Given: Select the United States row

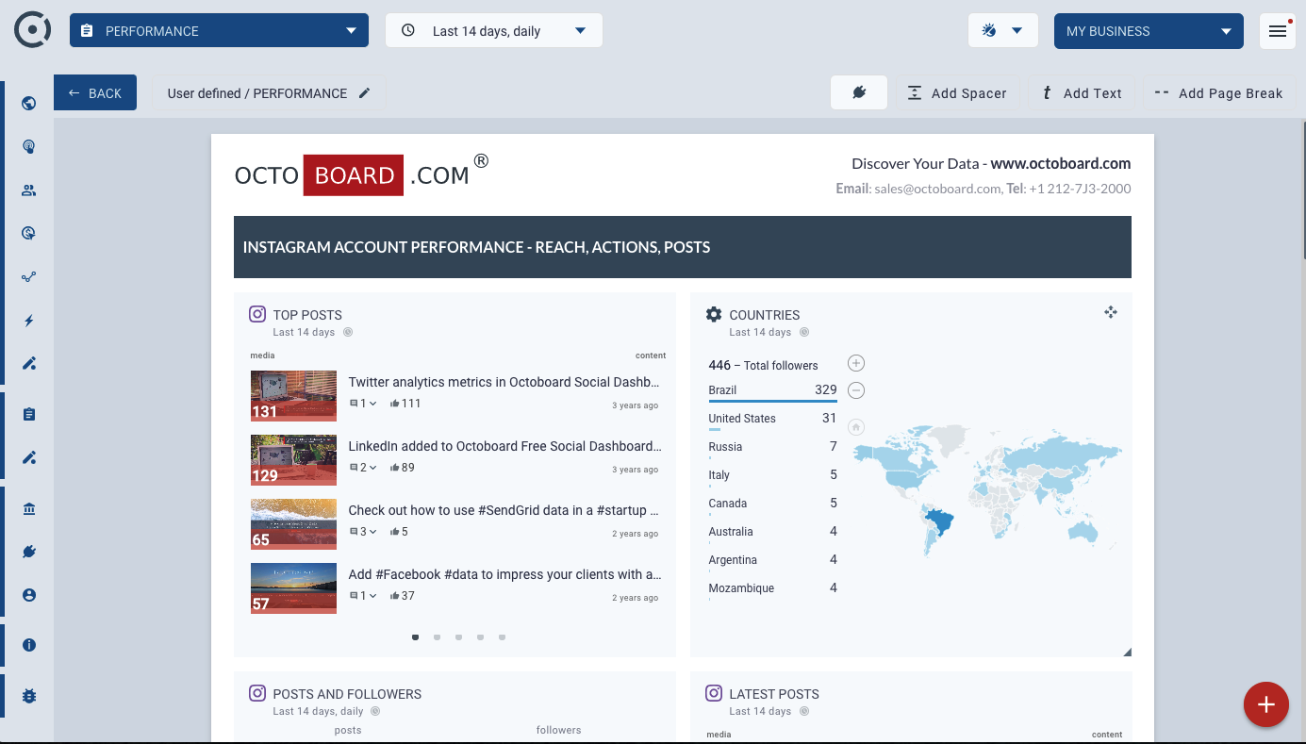Looking at the screenshot, I should click(x=772, y=419).
